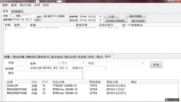Open the 拍照 menu

pyautogui.click(x=37, y=5)
